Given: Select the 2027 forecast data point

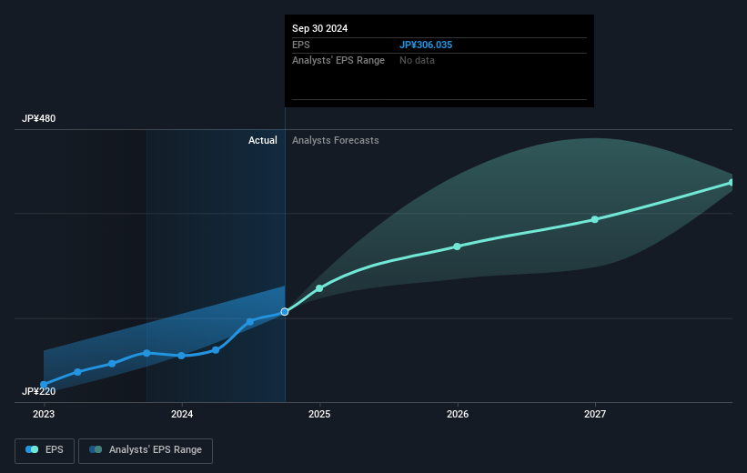Looking at the screenshot, I should coord(594,219).
